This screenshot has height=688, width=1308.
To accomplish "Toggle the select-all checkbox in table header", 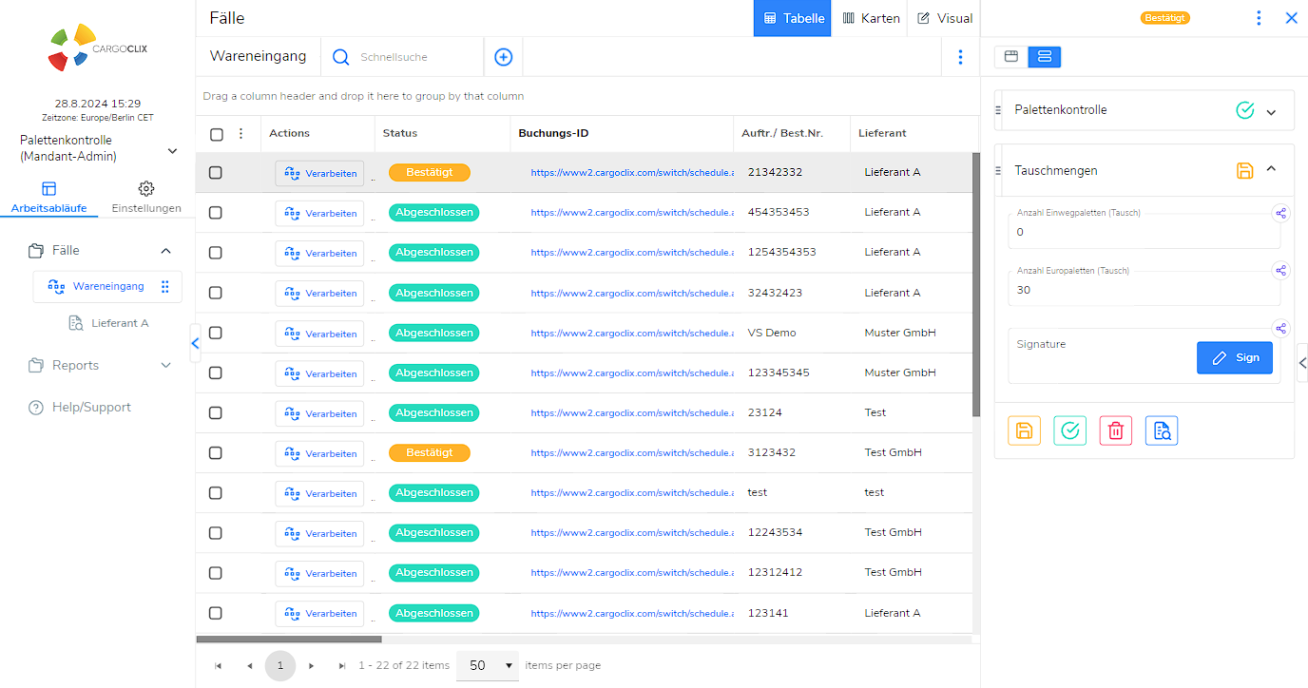I will (217, 134).
